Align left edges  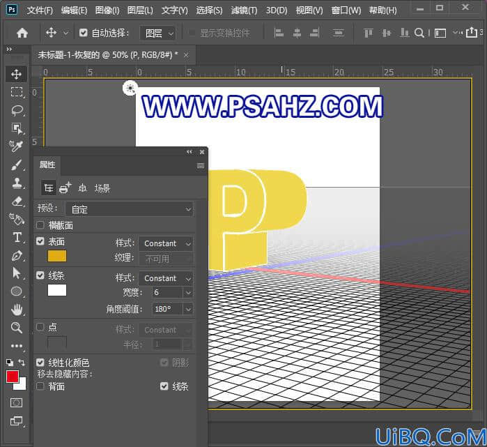coord(279,33)
